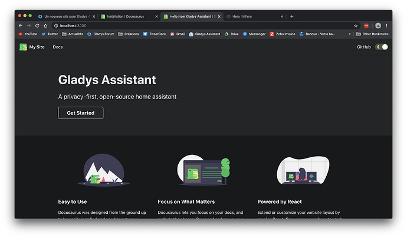Close the Hello from Gladys Assistant tab
Viewport: 407px width, 238px height.
click(x=219, y=16)
